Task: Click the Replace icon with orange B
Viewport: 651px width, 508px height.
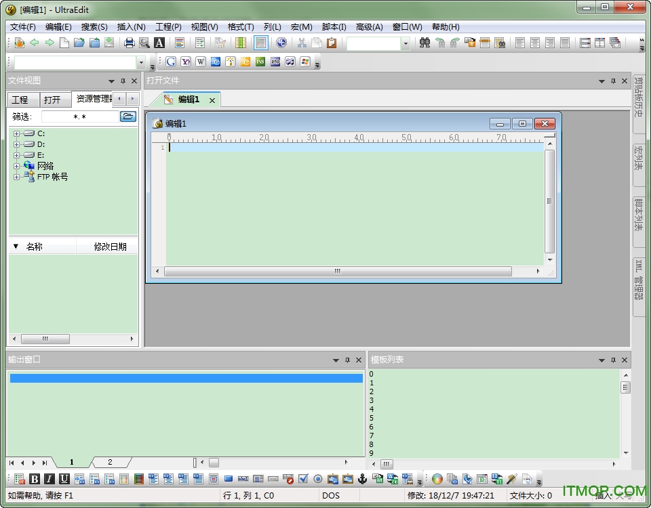Action: (x=469, y=43)
